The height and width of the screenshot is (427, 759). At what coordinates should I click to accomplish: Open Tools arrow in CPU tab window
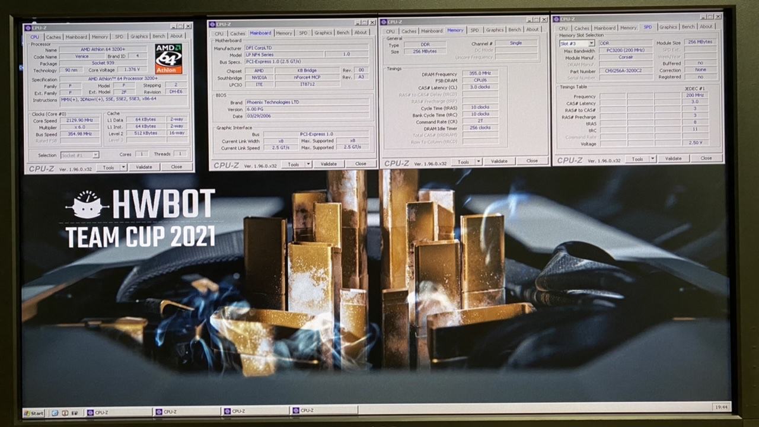[124, 168]
